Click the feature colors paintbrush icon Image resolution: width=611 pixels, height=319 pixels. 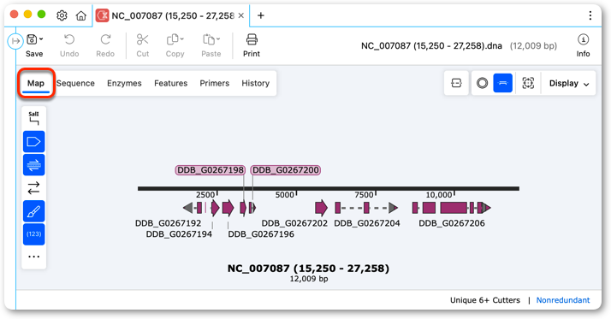pyautogui.click(x=34, y=211)
